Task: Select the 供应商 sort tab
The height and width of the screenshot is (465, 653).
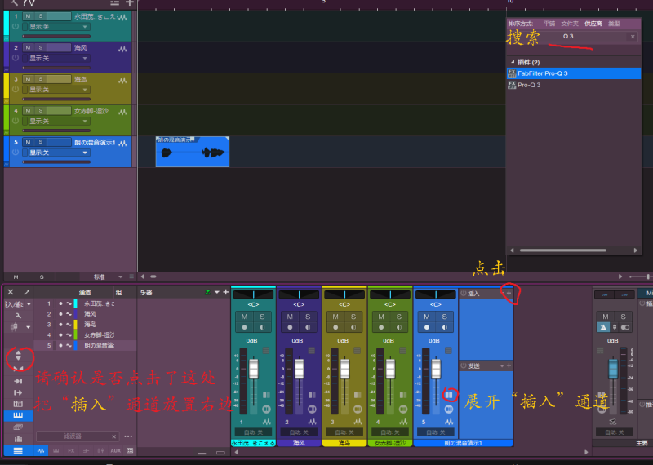Action: 592,24
